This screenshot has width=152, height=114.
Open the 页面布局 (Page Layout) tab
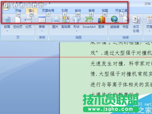48,11
